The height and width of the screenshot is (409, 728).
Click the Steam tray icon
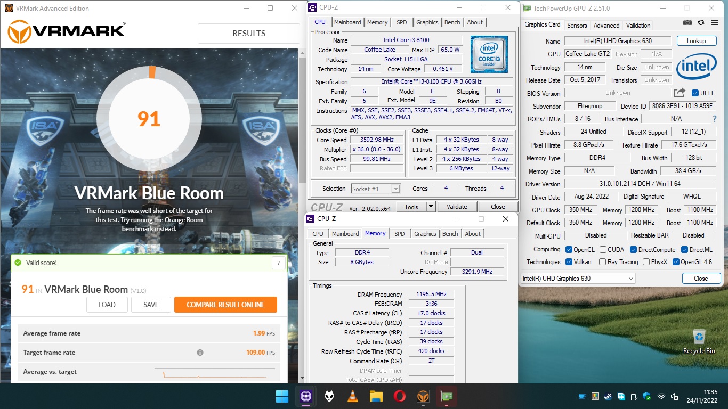tap(608, 397)
